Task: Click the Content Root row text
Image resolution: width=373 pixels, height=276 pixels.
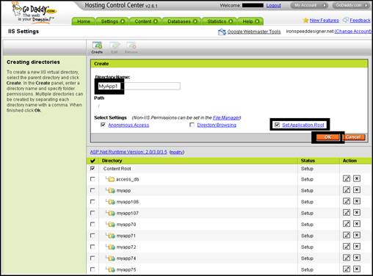Action: point(117,169)
